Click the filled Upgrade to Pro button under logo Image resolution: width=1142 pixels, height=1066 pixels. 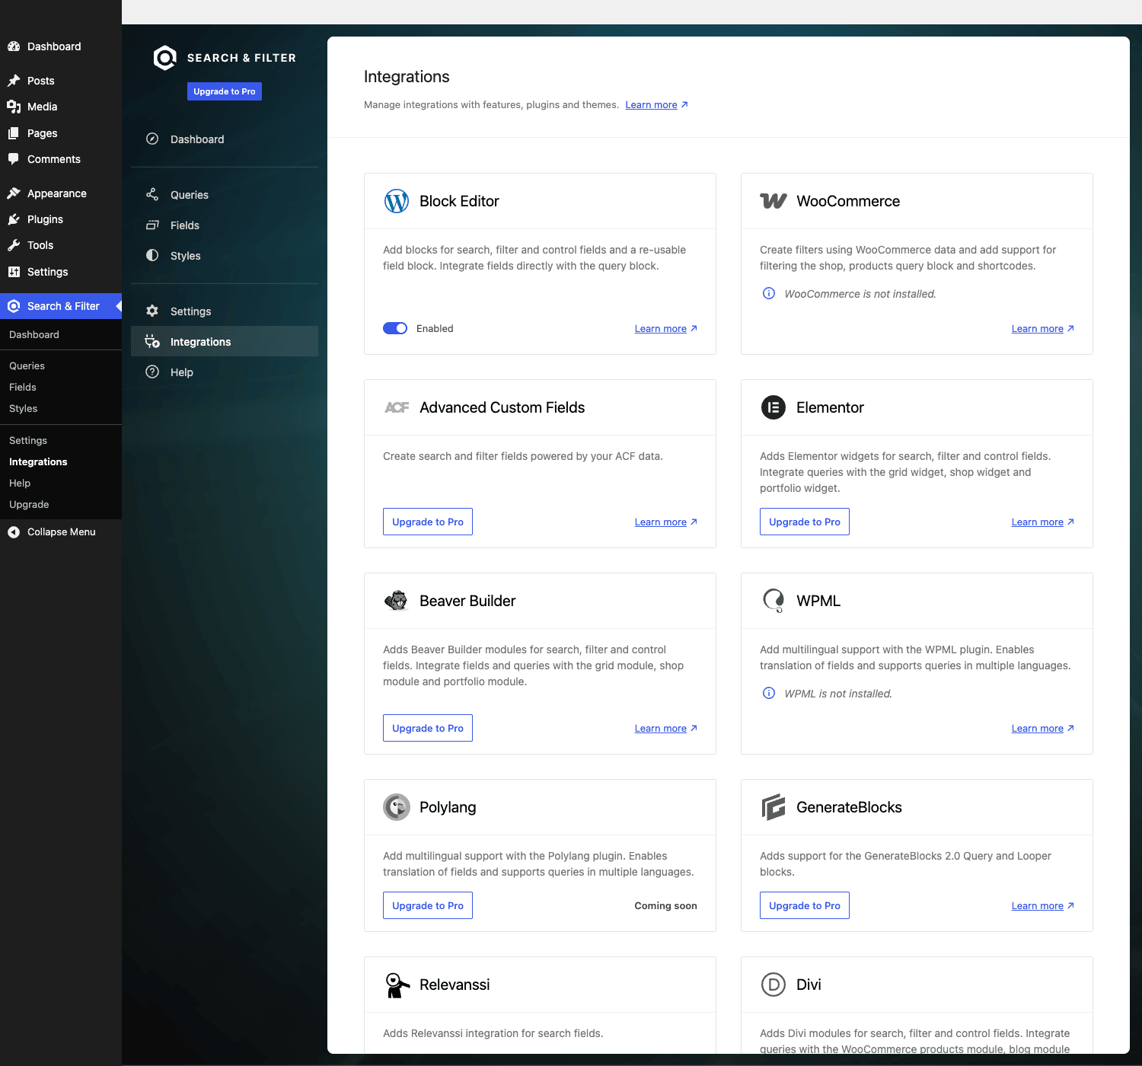[225, 91]
